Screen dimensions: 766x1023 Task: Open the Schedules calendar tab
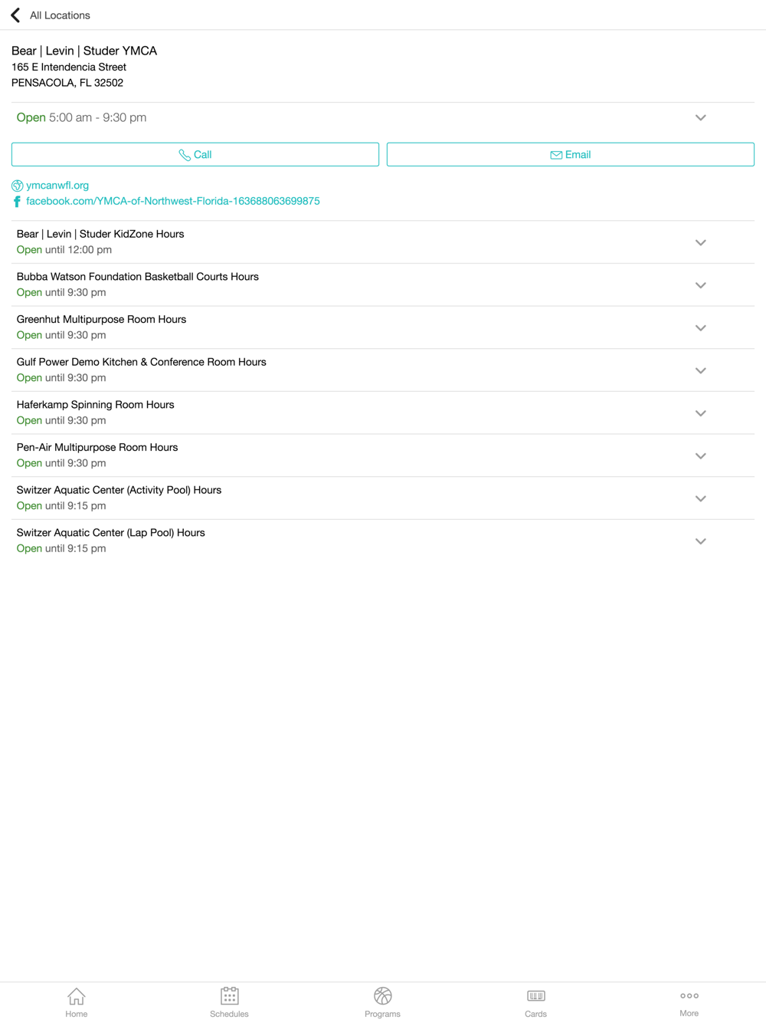[230, 1002]
